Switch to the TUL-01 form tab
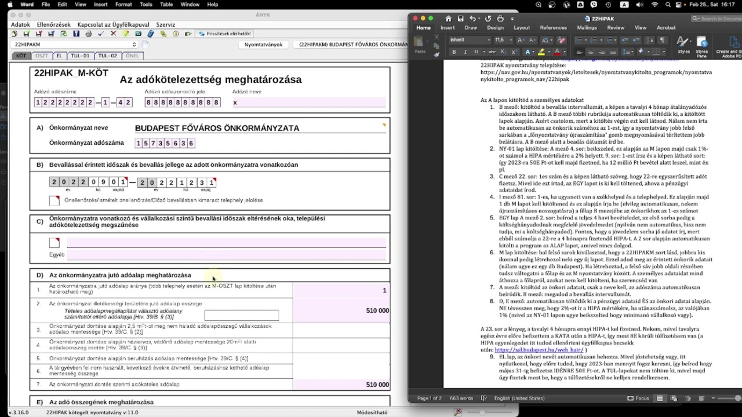Image resolution: width=742 pixels, height=417 pixels. tap(80, 56)
